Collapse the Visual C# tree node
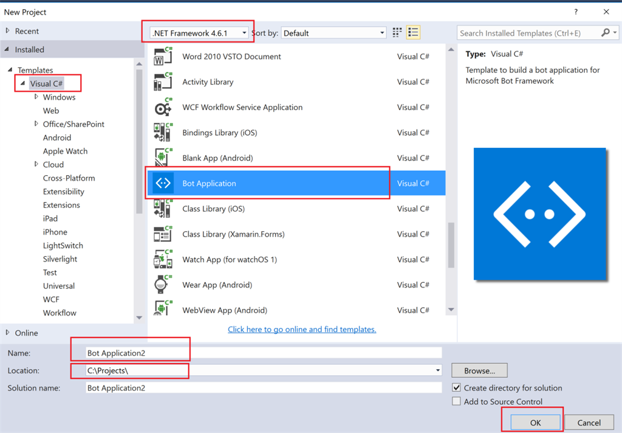Screen dimensions: 622x433 click(x=22, y=83)
